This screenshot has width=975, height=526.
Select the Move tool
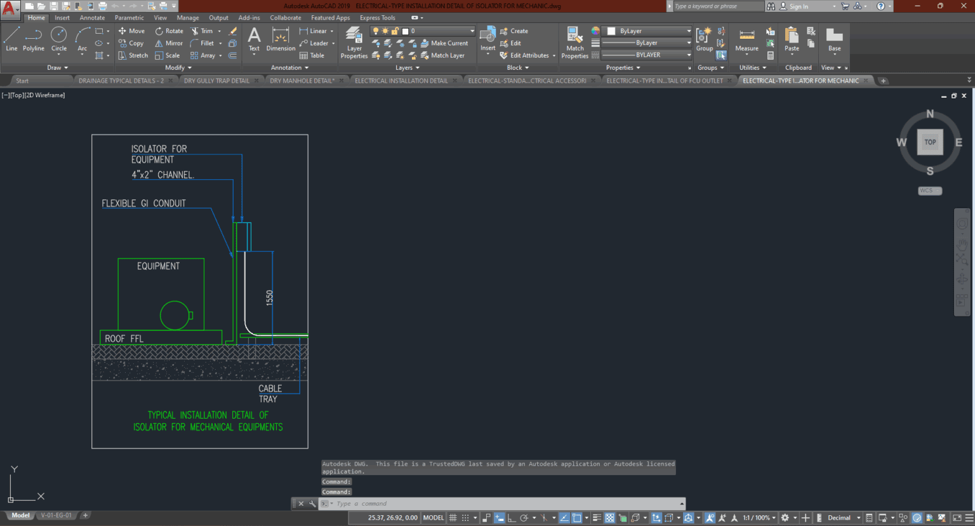coord(131,30)
